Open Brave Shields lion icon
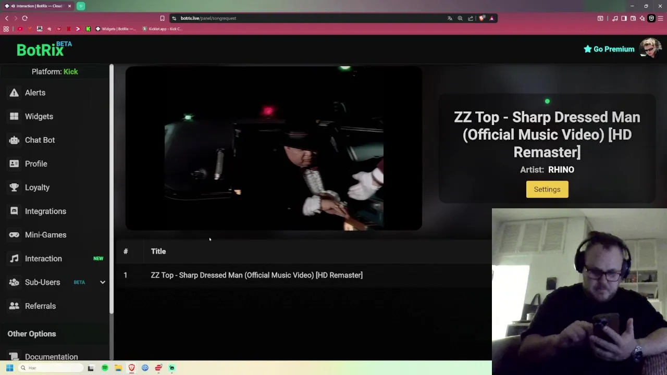 point(481,18)
